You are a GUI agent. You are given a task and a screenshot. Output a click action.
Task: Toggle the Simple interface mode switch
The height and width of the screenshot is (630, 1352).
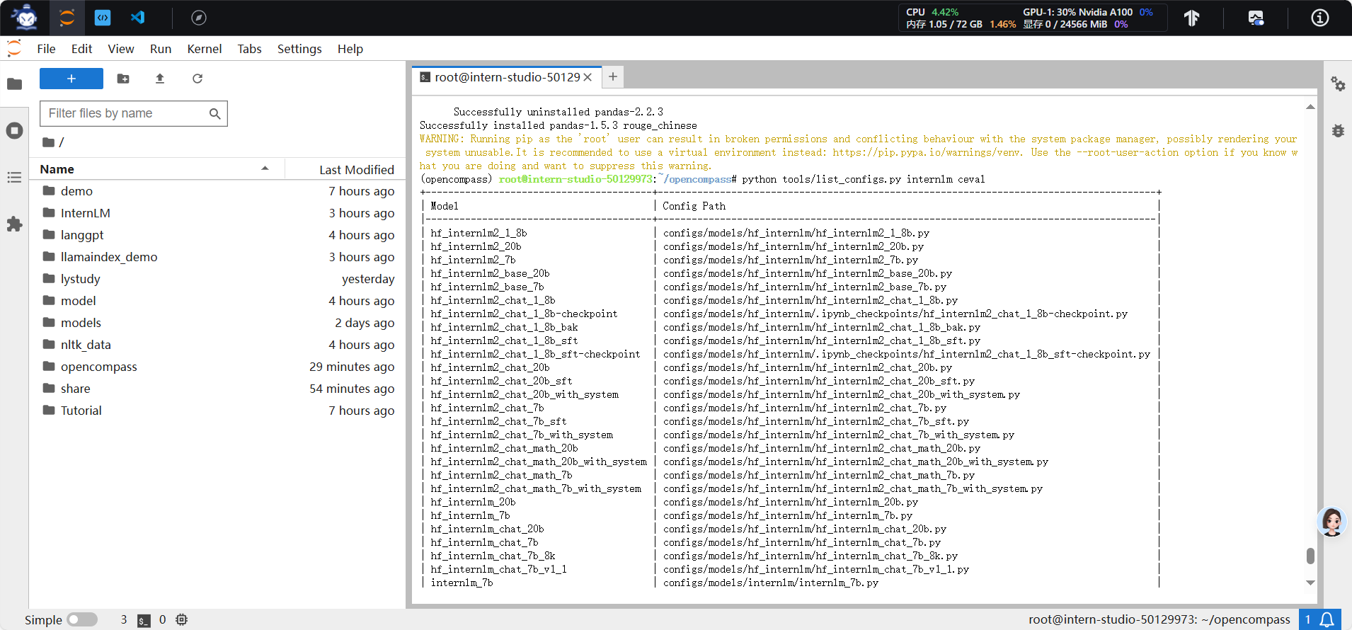[x=82, y=619]
